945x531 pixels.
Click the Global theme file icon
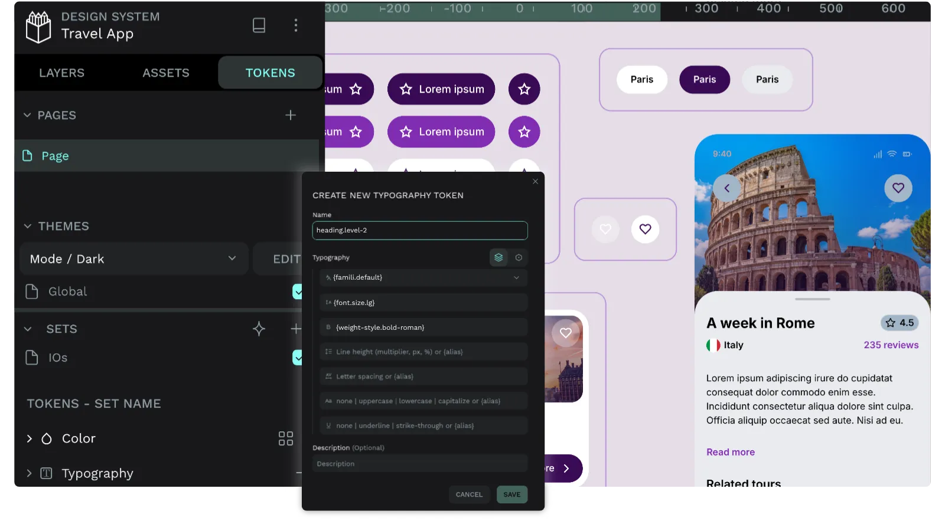coord(32,291)
